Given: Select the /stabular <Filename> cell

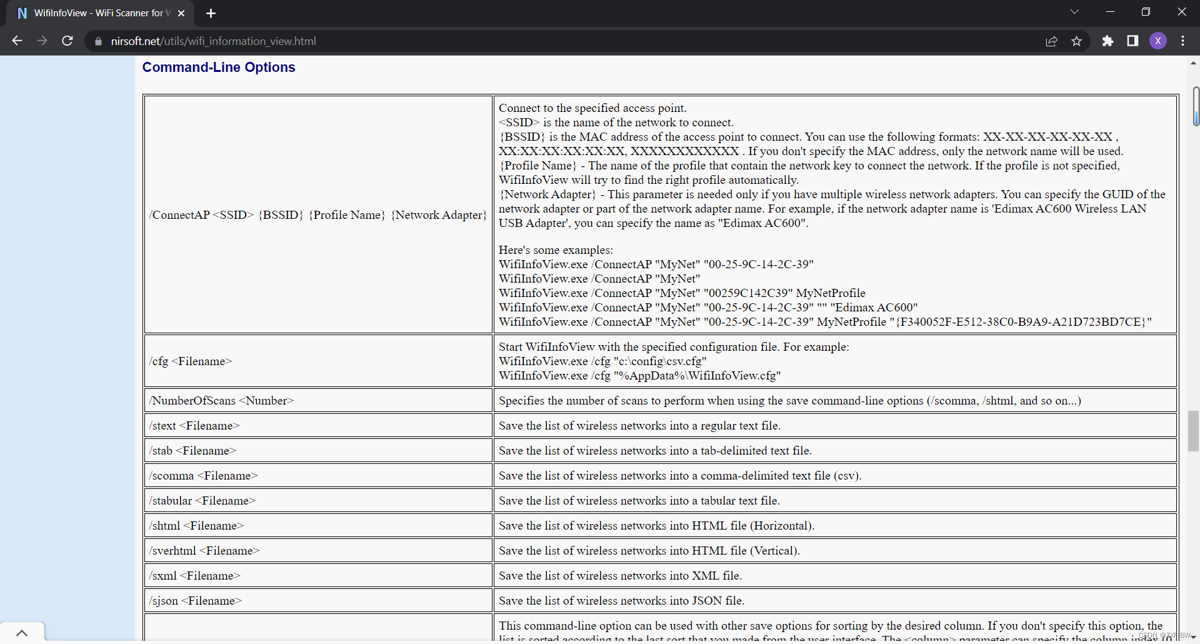Looking at the screenshot, I should click(318, 500).
